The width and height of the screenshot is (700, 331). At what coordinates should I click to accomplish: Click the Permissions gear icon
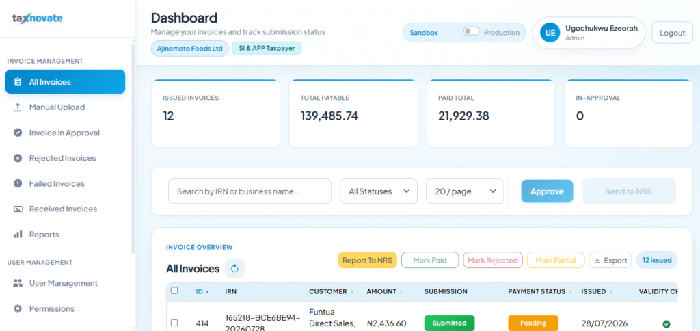(x=18, y=308)
